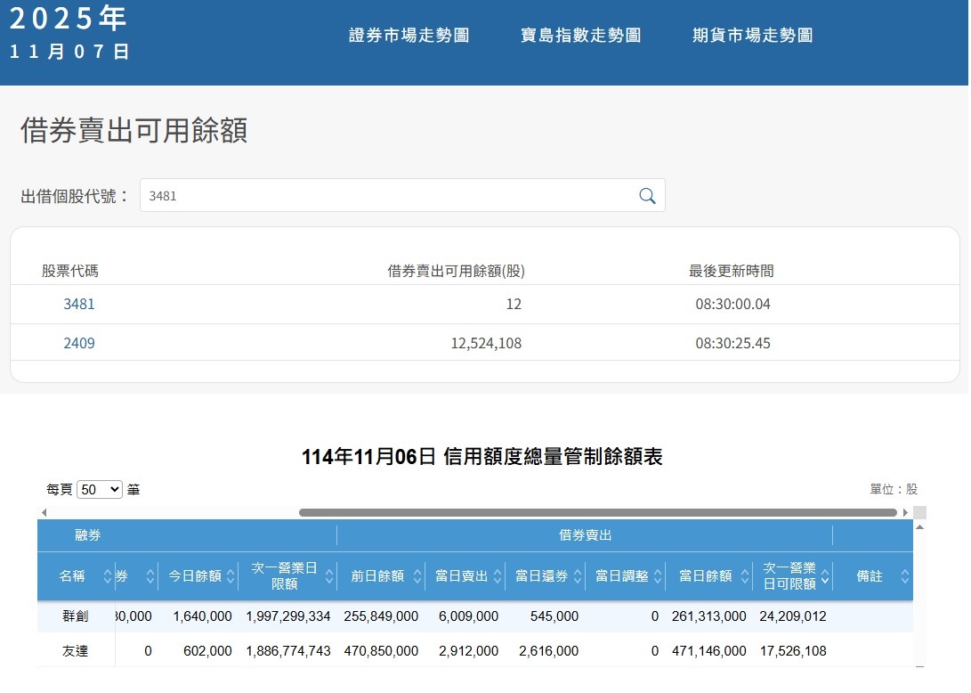971x693 pixels.
Task: Click the 出借個股代號 search input field
Action: point(387,196)
